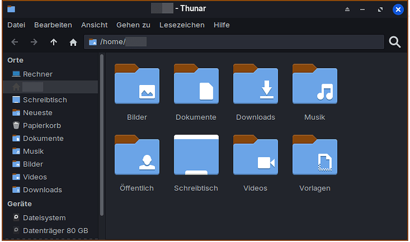Maximize the Thunar window
The image size is (410, 242).
380,9
